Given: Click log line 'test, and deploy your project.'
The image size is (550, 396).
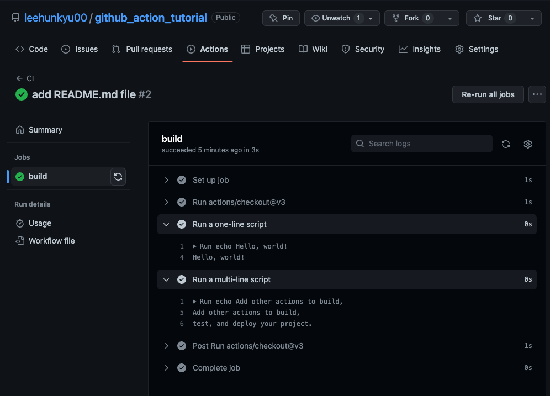Looking at the screenshot, I should tap(252, 324).
